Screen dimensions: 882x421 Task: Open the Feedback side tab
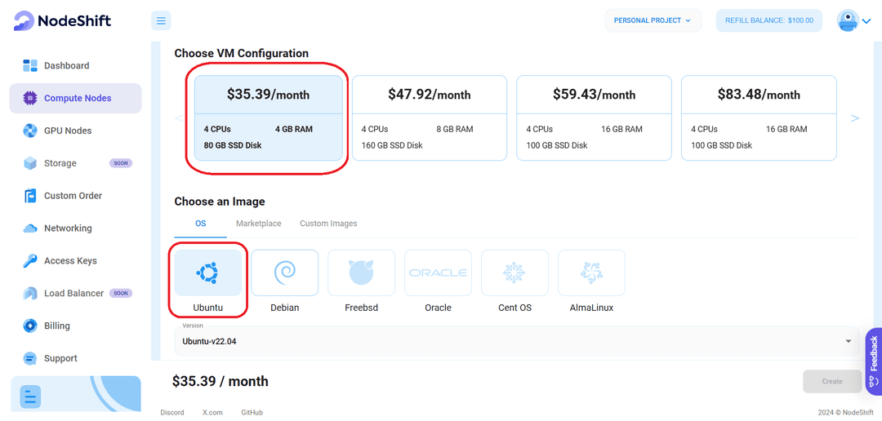[873, 353]
